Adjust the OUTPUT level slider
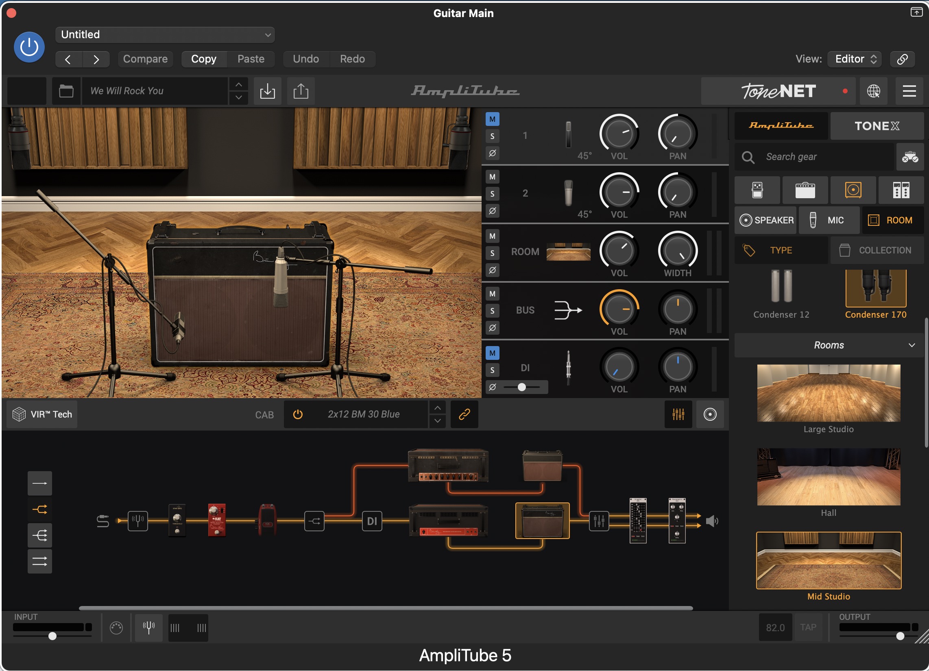 pyautogui.click(x=879, y=636)
